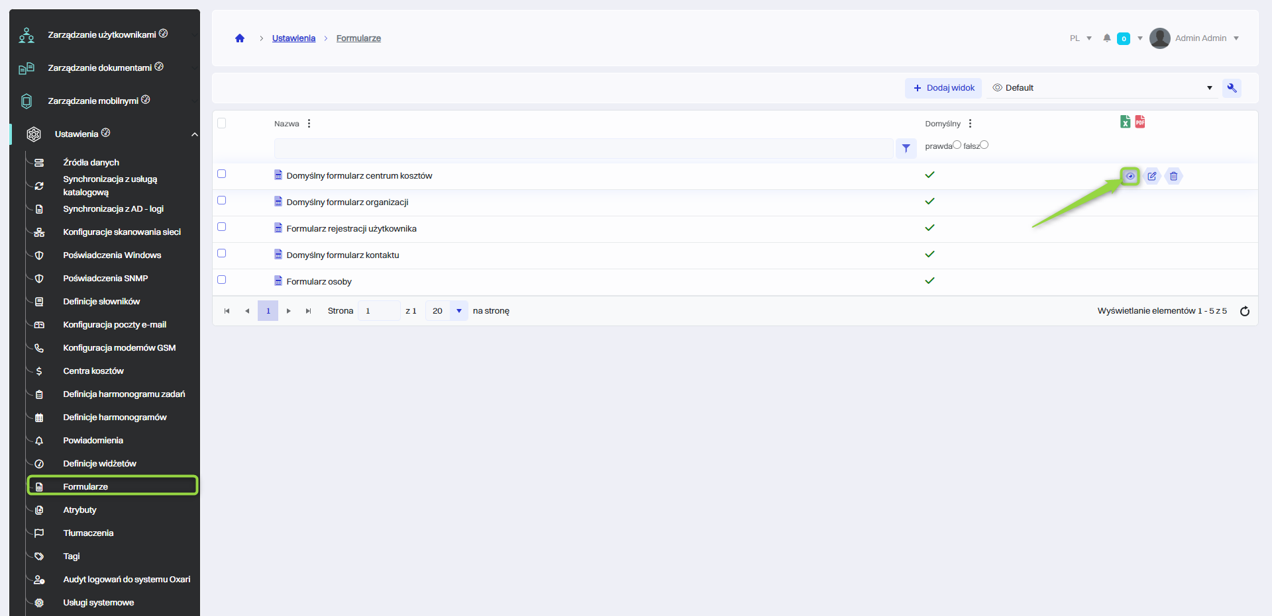
Task: Click the notifications bell icon
Action: (1106, 38)
